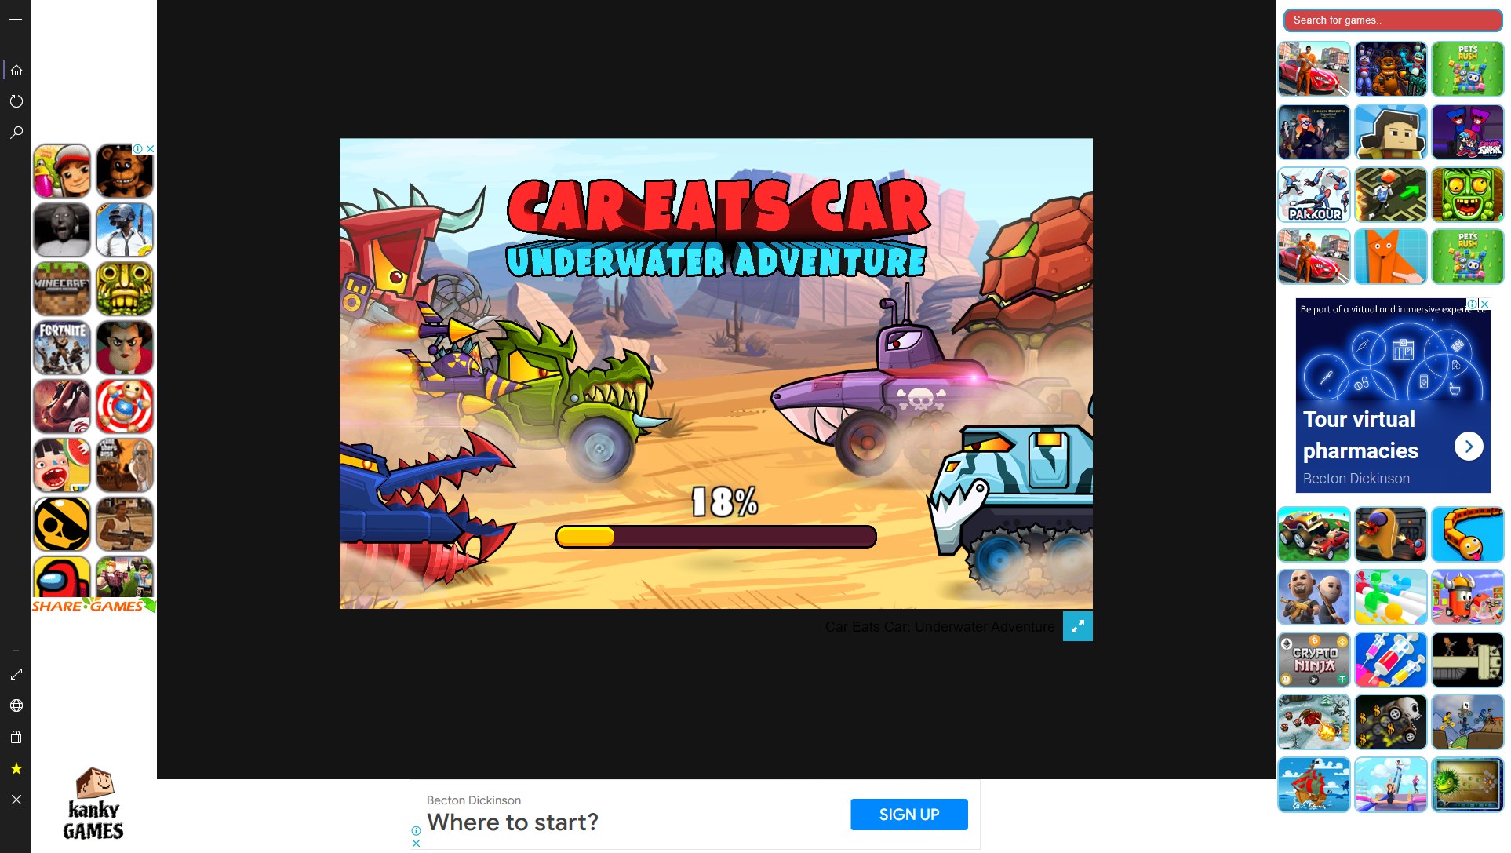Open the PUBG soldier game icon
This screenshot has height=853, width=1511.
125,230
